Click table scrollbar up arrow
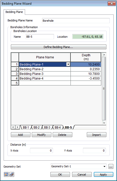This screenshot has height=181, width=117. pyautogui.click(x=104, y=55)
